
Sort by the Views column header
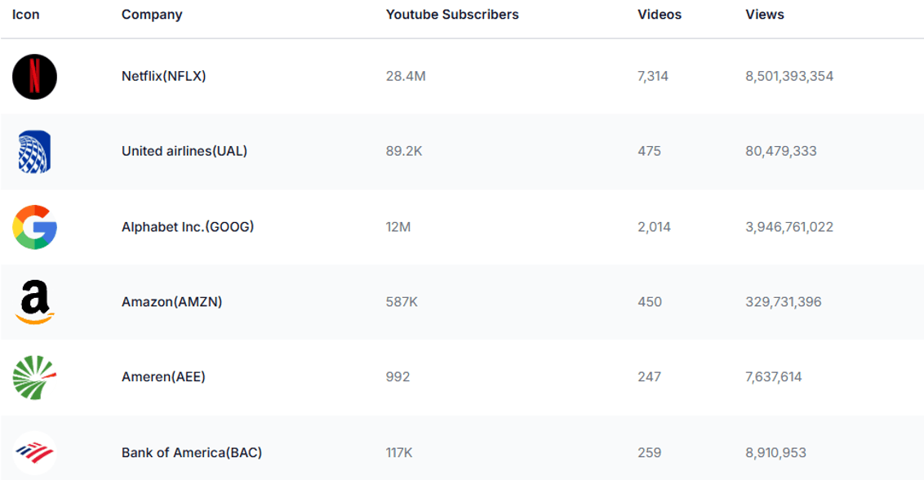(765, 15)
